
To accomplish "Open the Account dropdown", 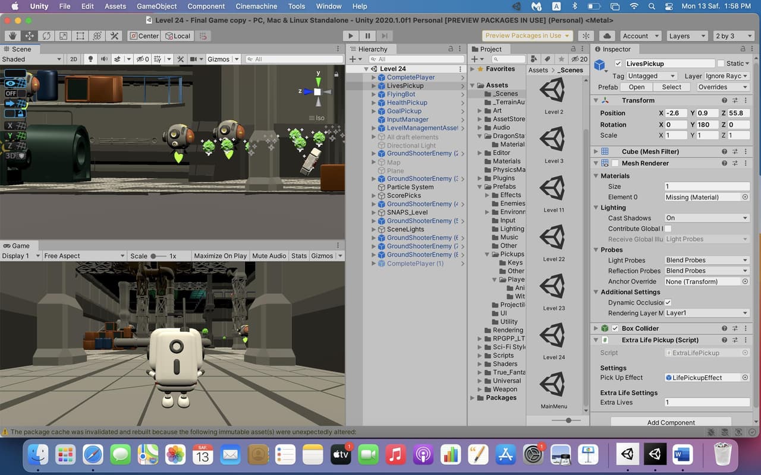I will click(640, 36).
